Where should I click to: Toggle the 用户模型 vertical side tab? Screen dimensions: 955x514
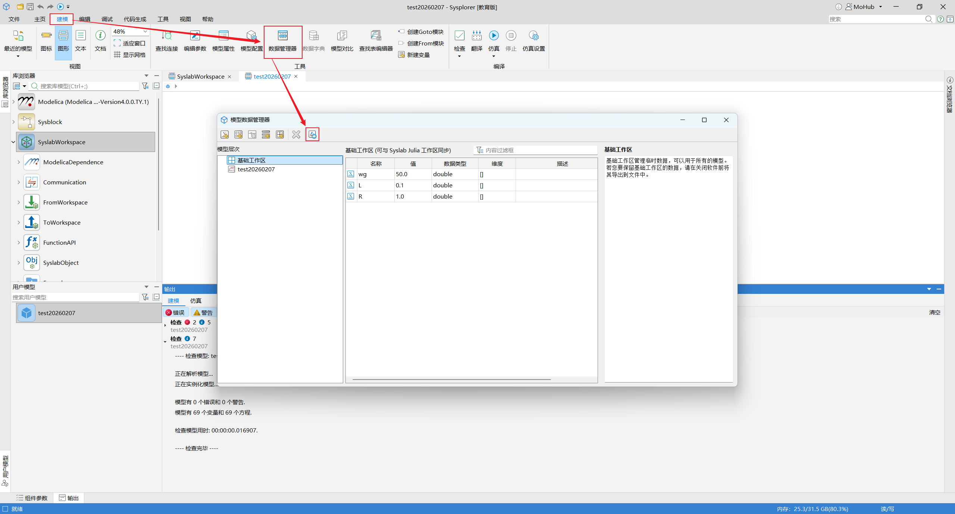pos(5,471)
